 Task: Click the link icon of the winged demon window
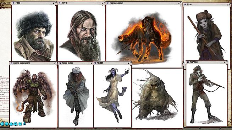(12, 63)
